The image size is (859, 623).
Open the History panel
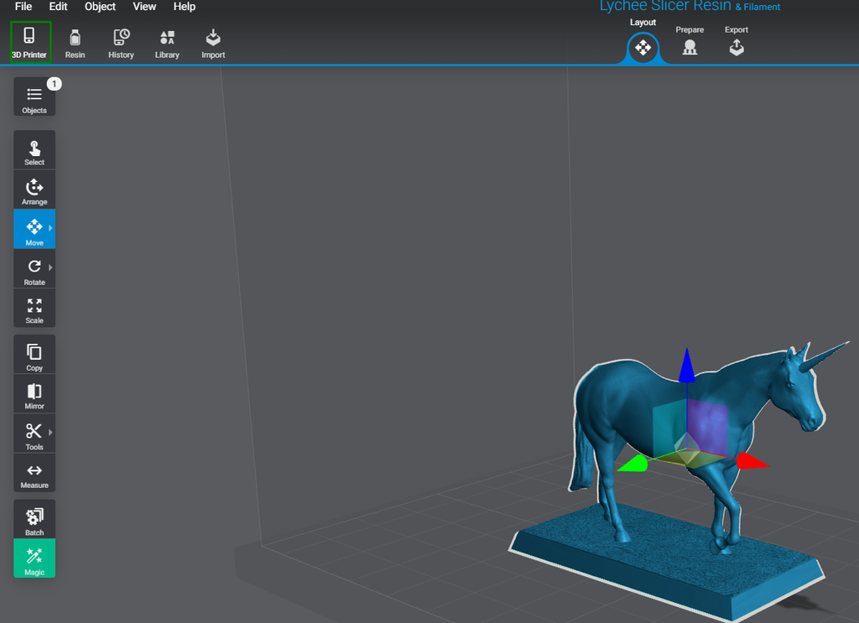click(x=120, y=42)
